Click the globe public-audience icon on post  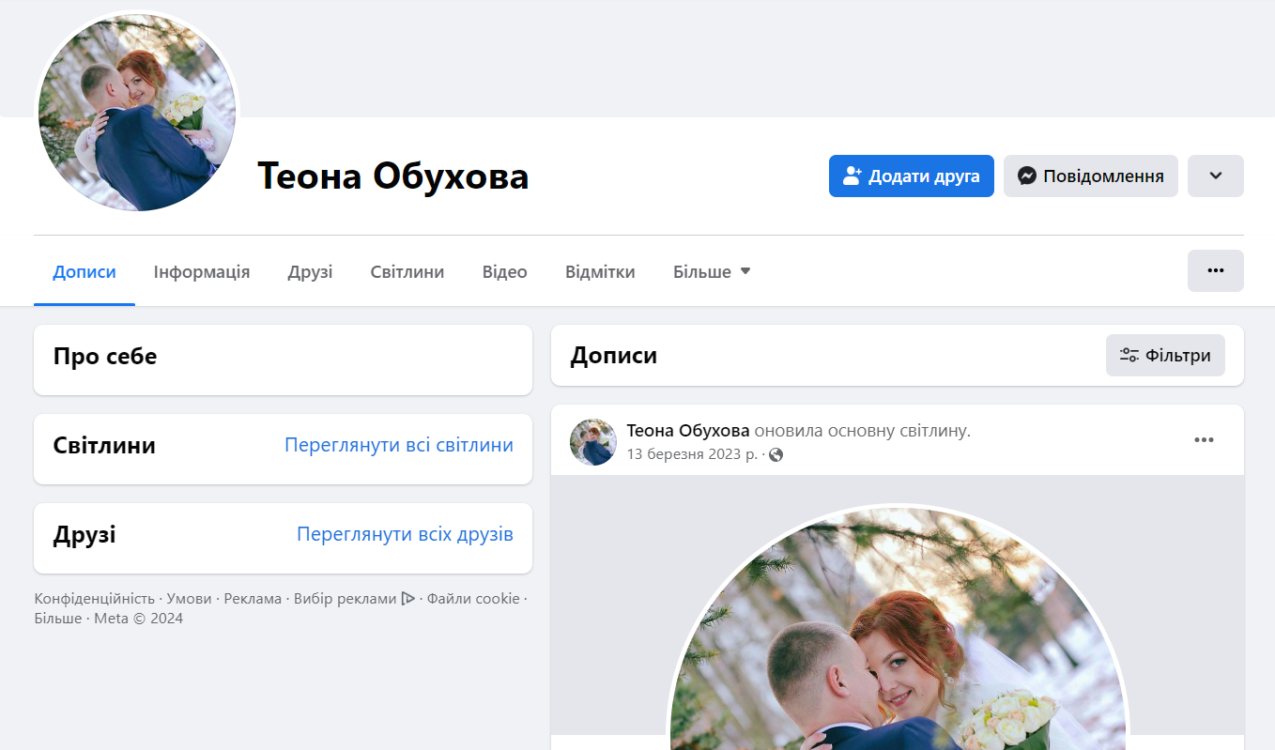pyautogui.click(x=776, y=455)
